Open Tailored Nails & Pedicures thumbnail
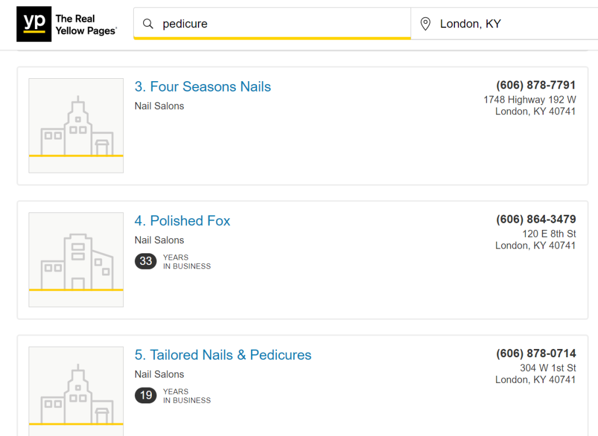The image size is (598, 436). click(x=76, y=391)
